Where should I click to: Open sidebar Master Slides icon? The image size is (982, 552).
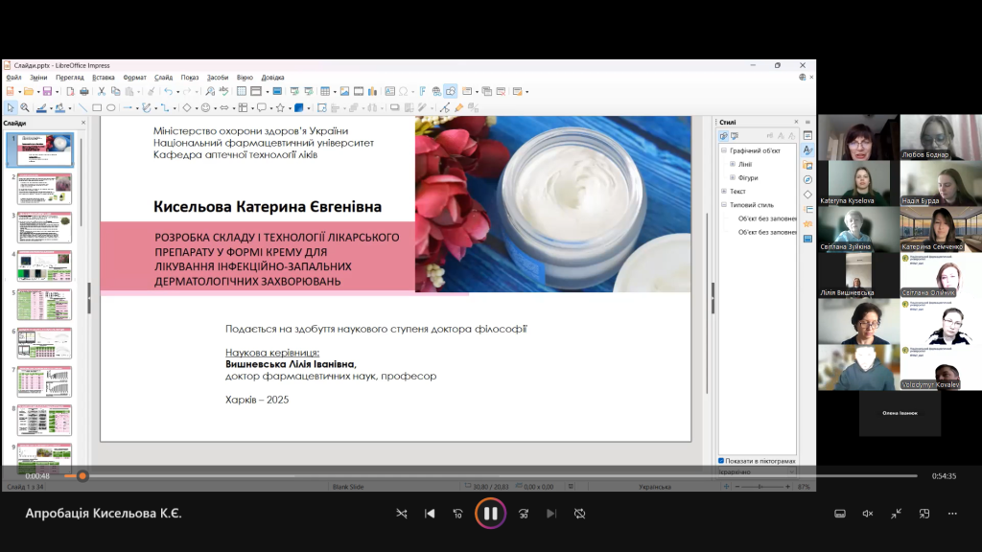[x=807, y=239]
